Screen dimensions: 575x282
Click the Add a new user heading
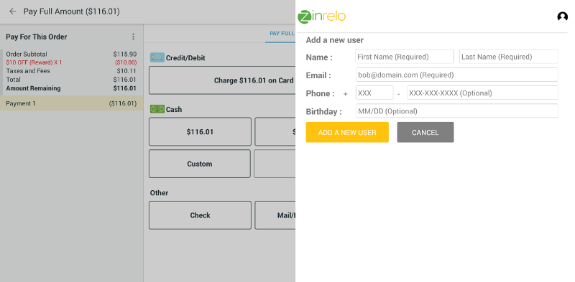[335, 40]
